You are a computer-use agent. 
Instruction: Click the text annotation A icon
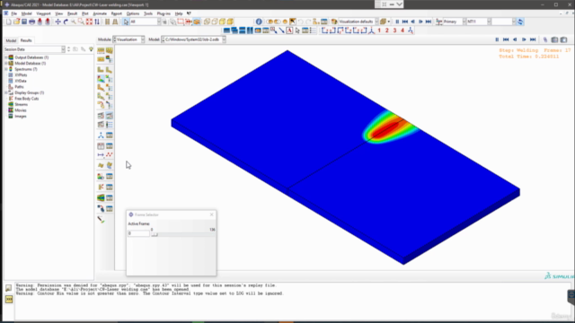[289, 31]
